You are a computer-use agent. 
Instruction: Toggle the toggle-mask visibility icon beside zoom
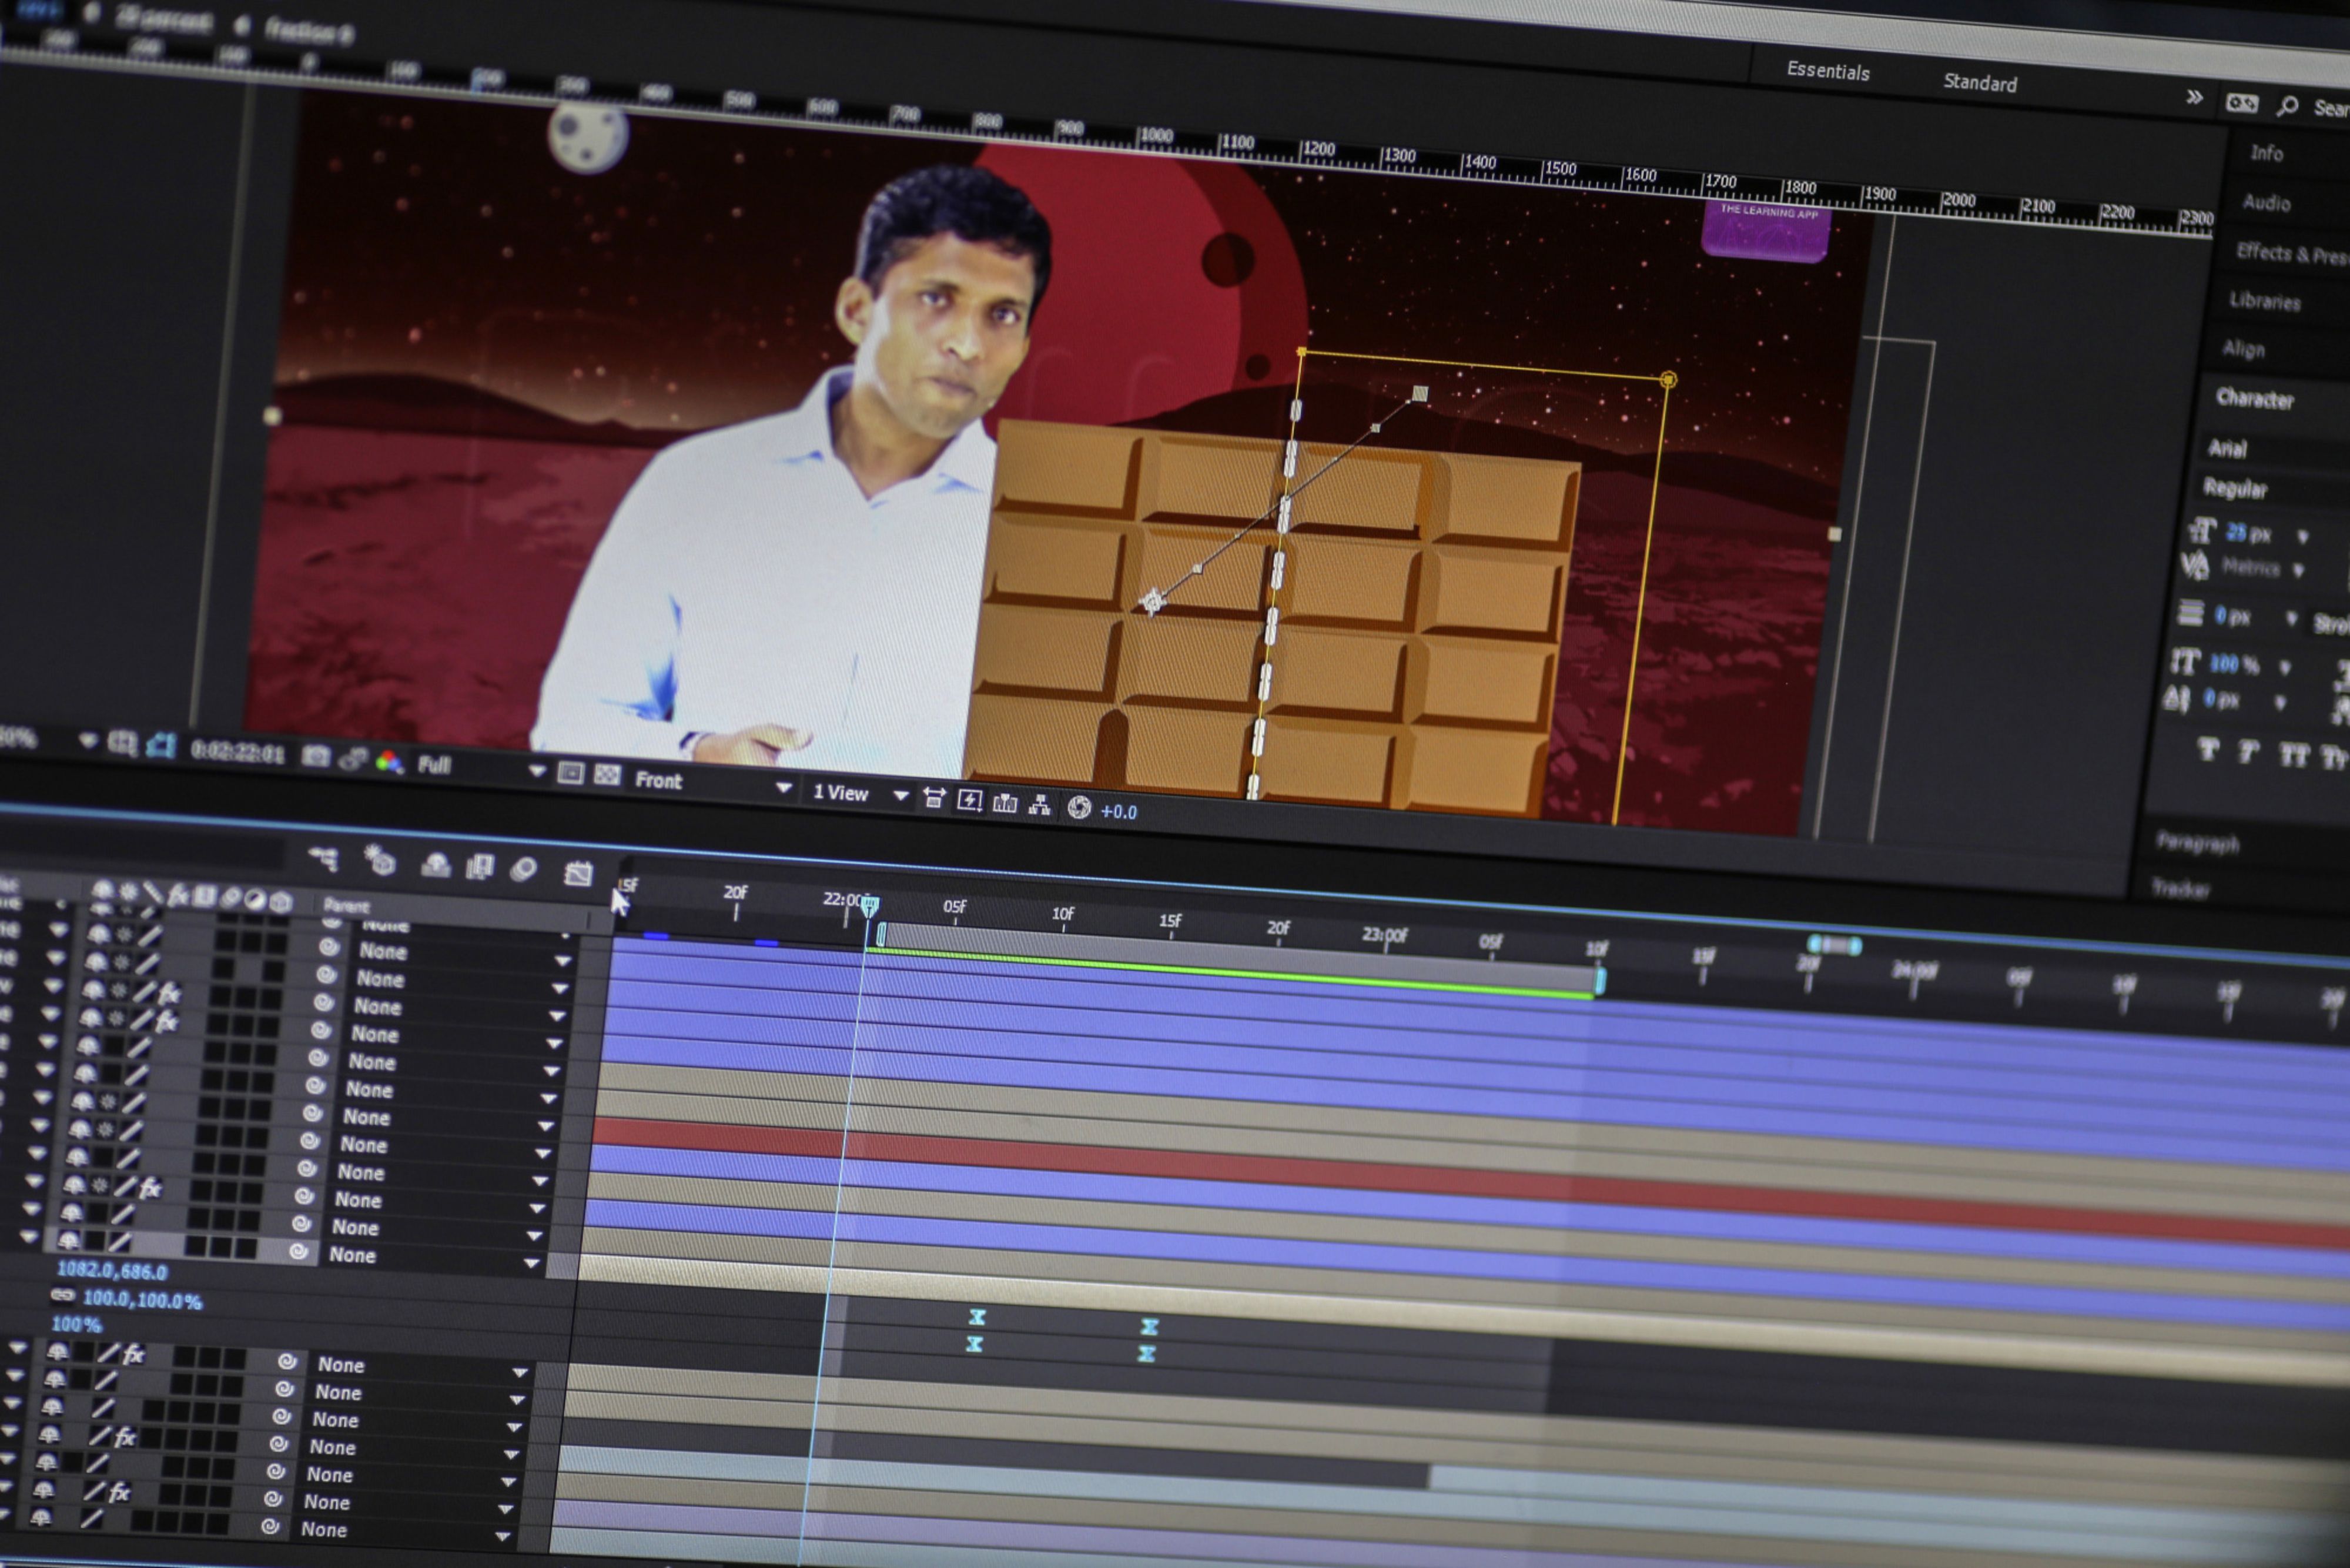point(160,745)
